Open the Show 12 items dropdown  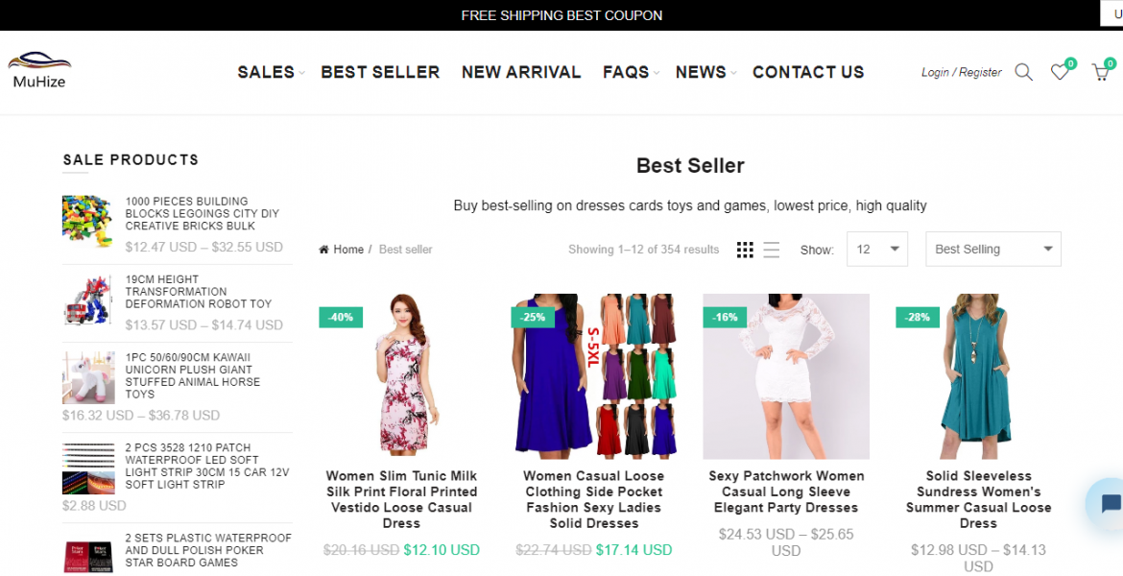pos(877,250)
